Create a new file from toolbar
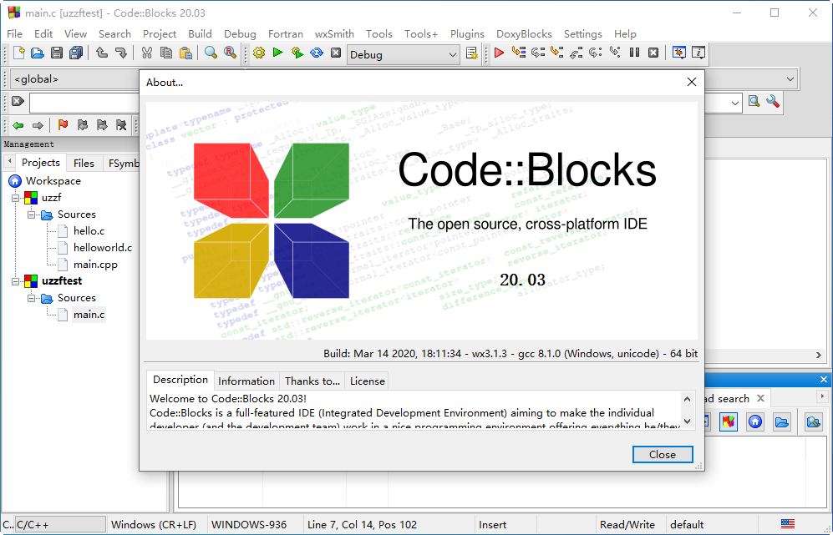The height and width of the screenshot is (535, 833). (18, 53)
